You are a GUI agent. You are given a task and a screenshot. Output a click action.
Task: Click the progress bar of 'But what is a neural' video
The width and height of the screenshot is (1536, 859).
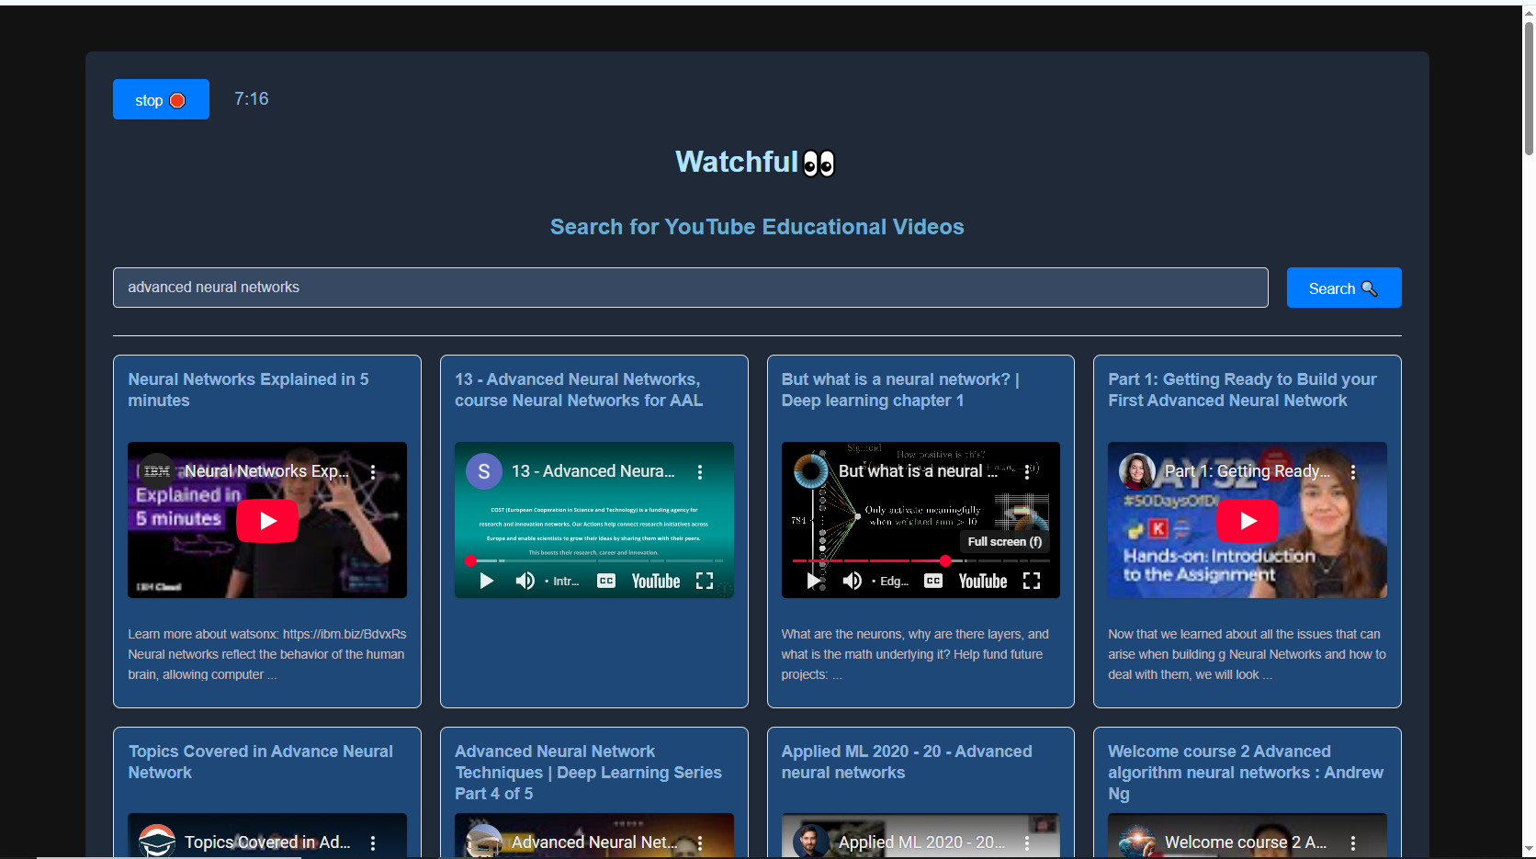pyautogui.click(x=921, y=560)
